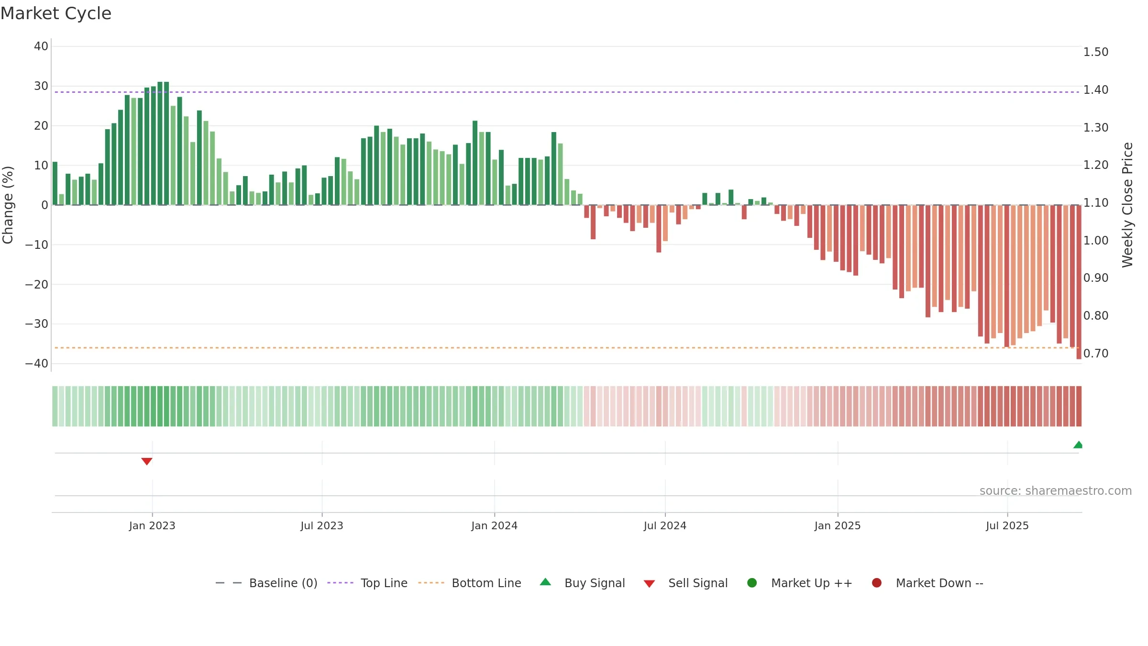The image size is (1148, 646).
Task: Click the last, deepest red bar at the far right end
Action: point(1079,282)
